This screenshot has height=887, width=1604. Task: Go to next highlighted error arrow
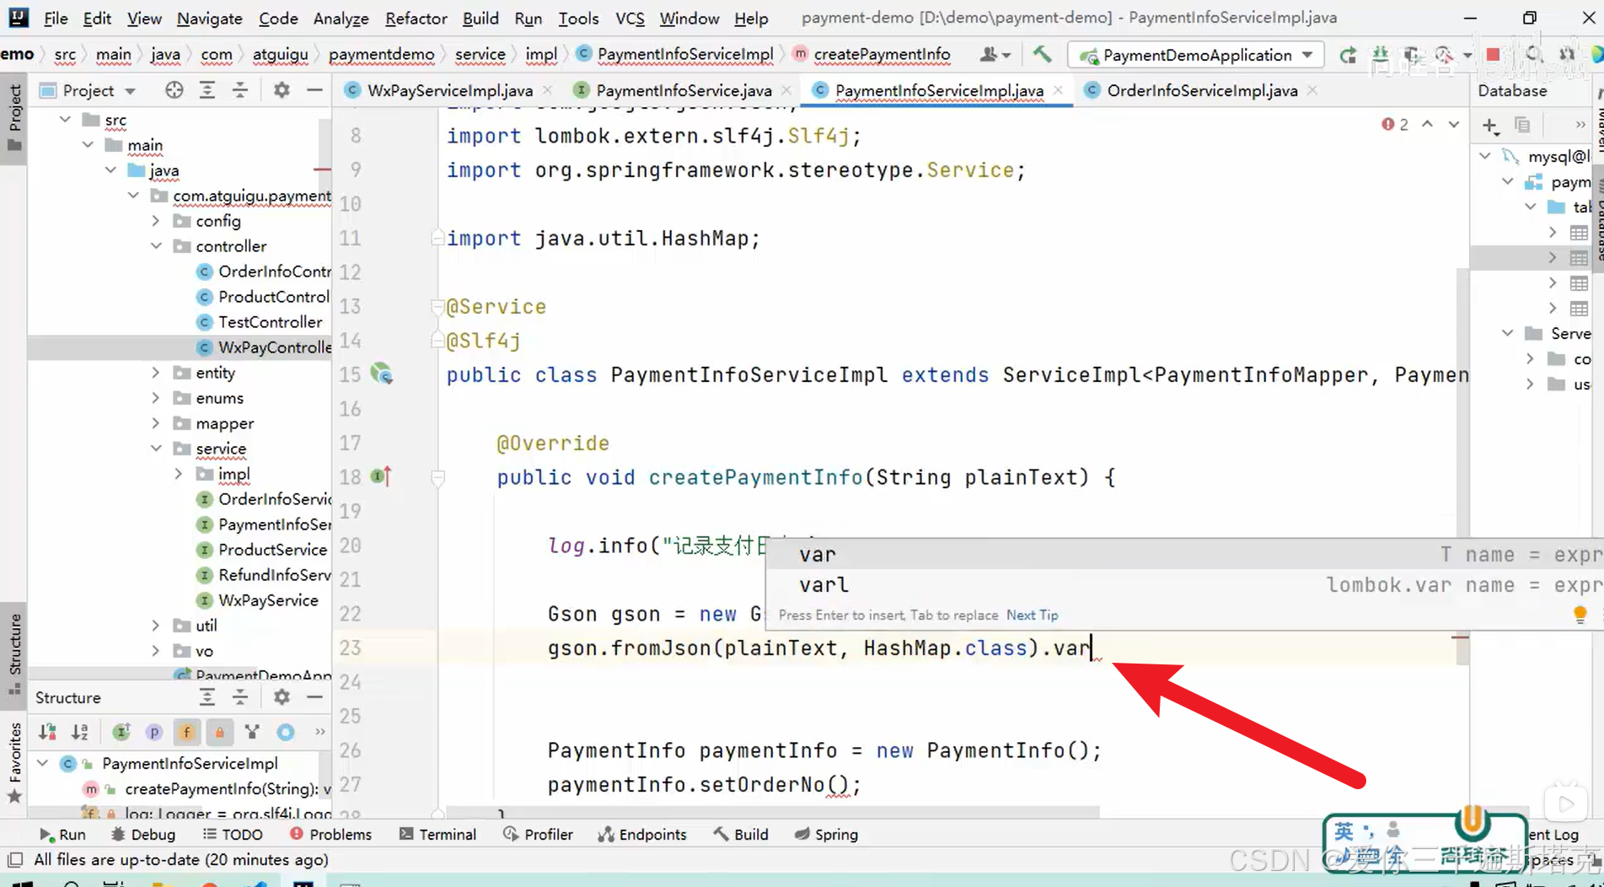point(1454,125)
